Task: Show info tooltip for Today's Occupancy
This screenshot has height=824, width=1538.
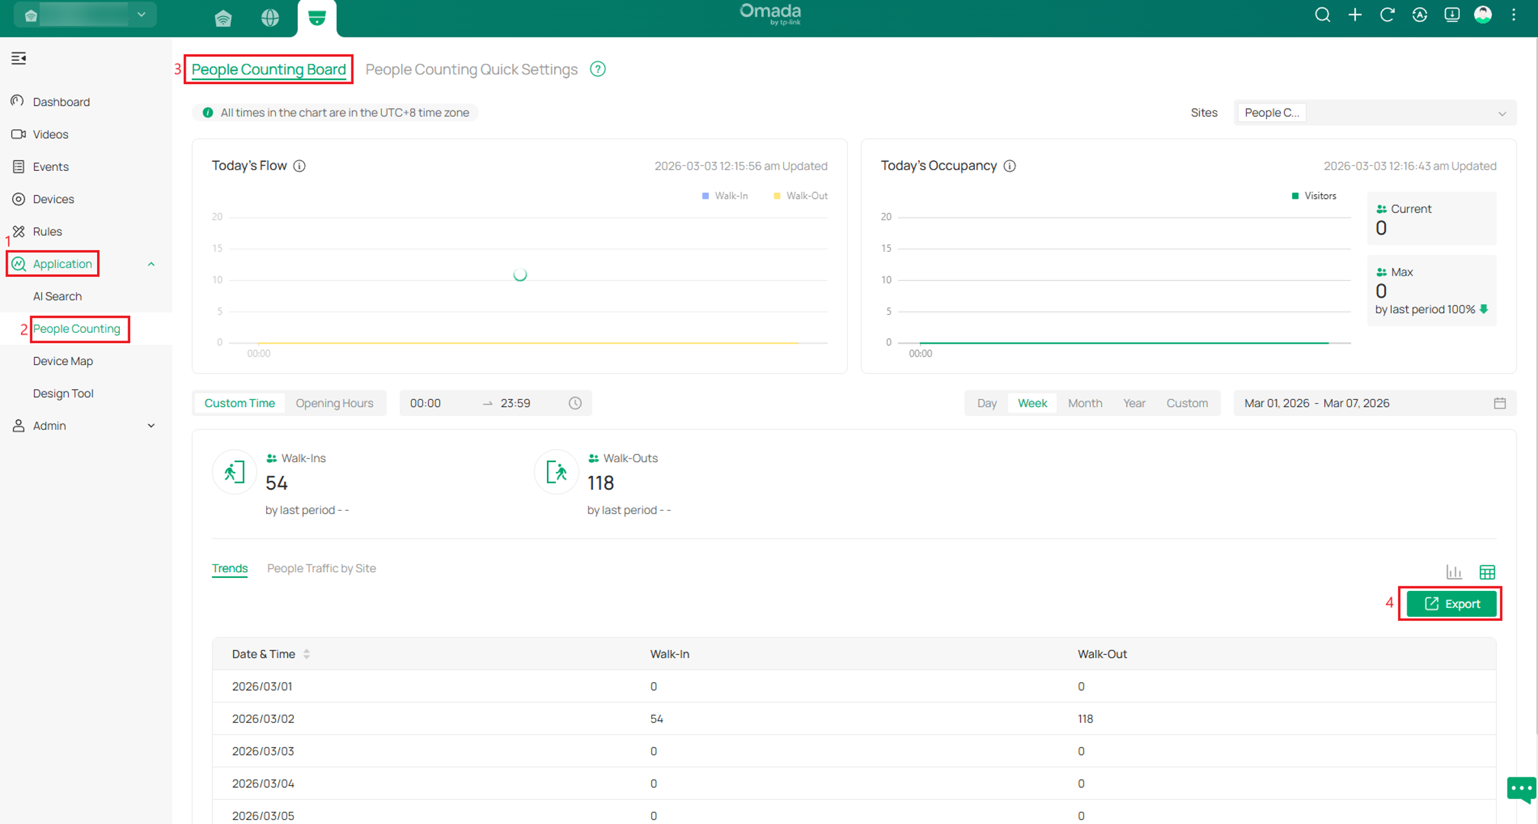Action: (1009, 166)
